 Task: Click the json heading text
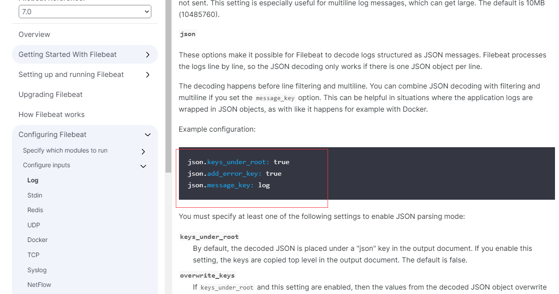click(187, 34)
